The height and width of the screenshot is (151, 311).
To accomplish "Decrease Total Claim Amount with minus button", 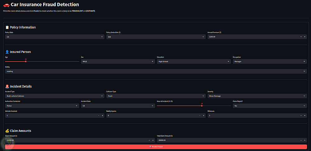I will pos(301,140).
